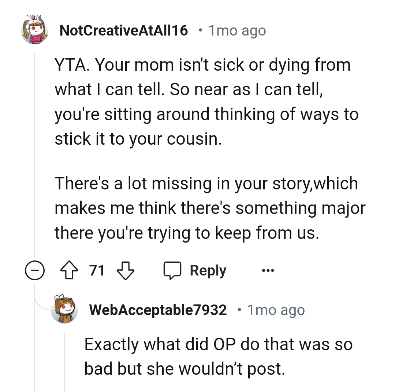The width and height of the screenshot is (395, 392).
Task: Select the vote count showing 71
Action: [x=96, y=270]
